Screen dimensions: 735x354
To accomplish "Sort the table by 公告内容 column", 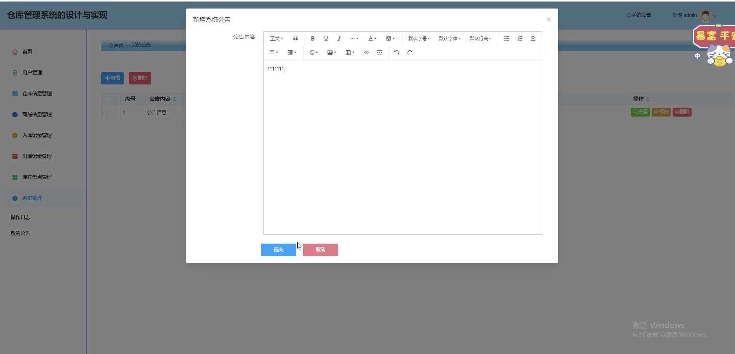I will click(x=174, y=99).
